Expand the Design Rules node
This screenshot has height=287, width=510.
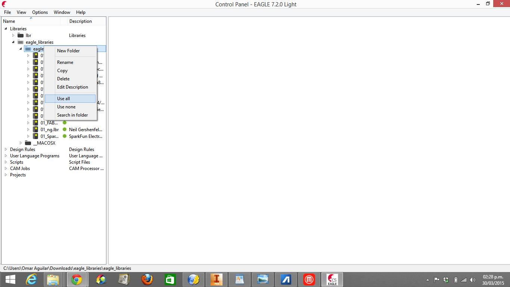tap(6, 149)
